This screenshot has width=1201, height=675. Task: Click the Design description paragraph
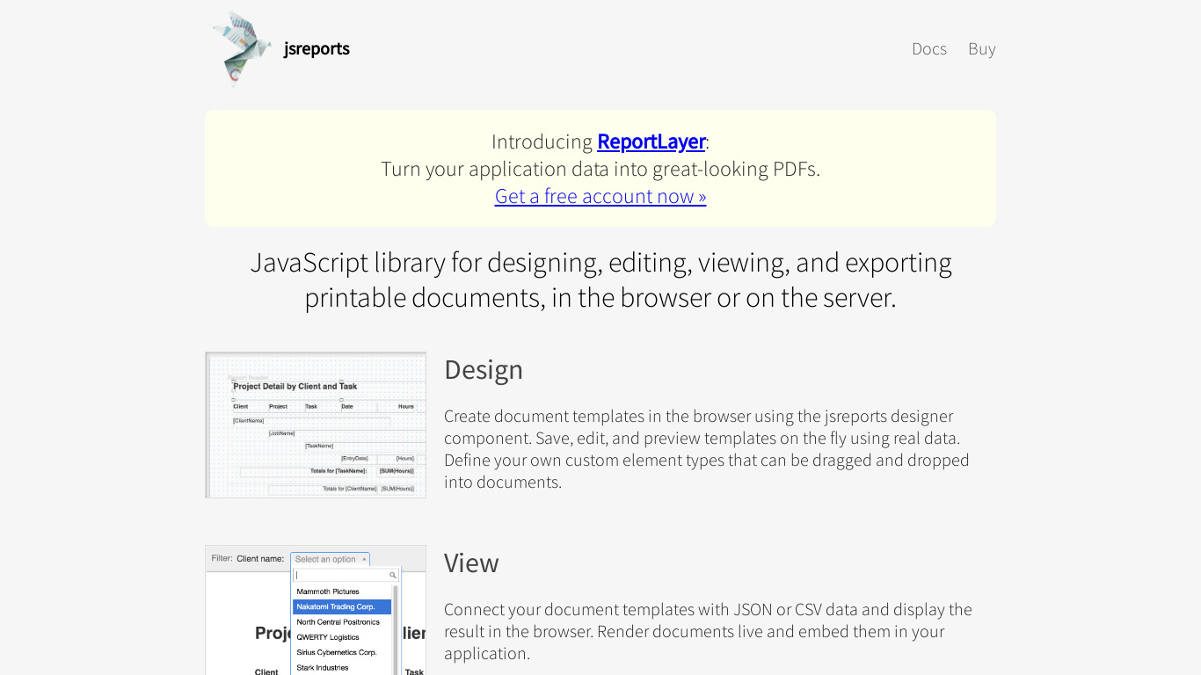point(707,449)
